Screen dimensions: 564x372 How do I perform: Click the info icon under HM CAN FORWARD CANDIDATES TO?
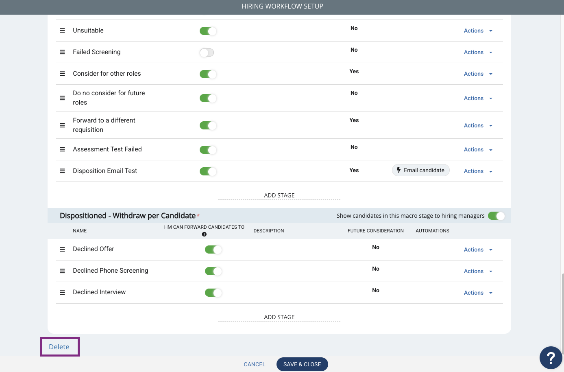coord(204,234)
